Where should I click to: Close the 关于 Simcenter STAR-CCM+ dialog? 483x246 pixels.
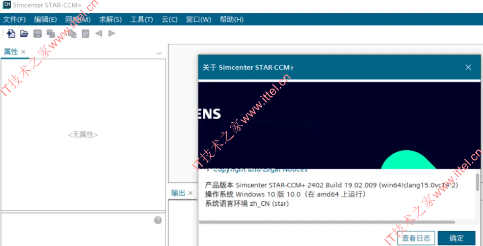coord(468,67)
